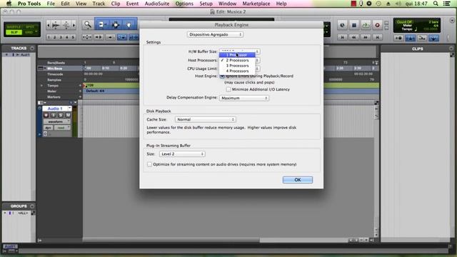Activate Slip edit mode

click(14, 32)
